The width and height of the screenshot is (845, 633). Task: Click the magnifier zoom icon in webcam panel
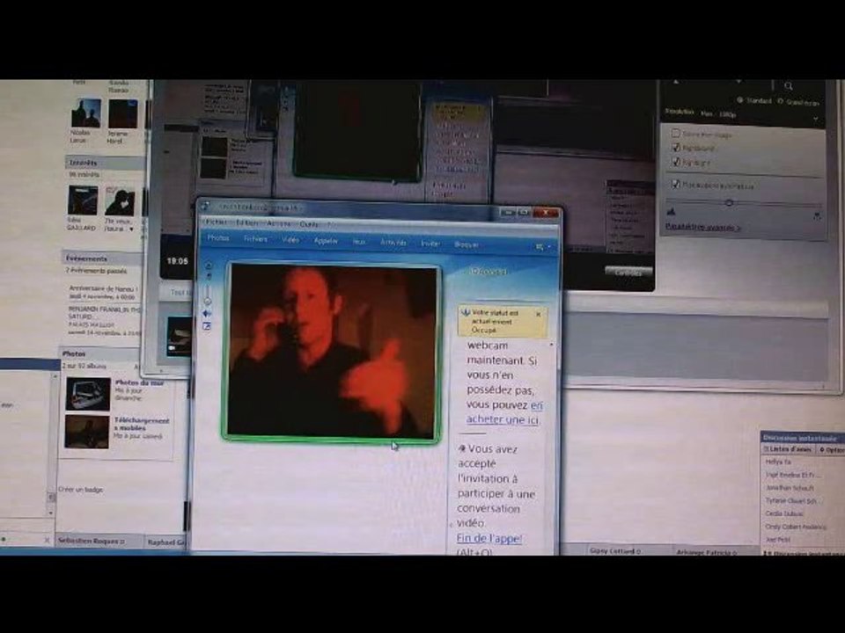click(789, 85)
